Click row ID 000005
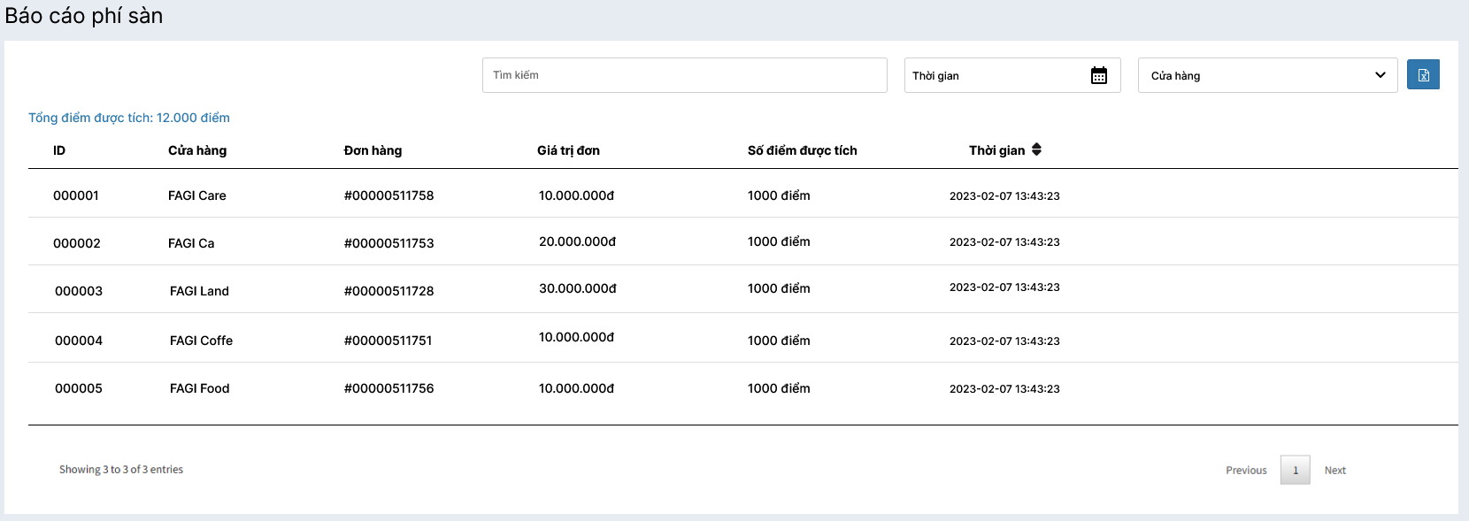Image resolution: width=1469 pixels, height=521 pixels. coord(79,388)
